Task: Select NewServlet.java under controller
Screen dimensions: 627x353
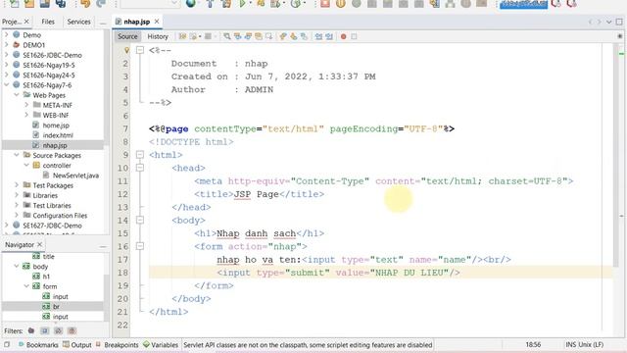Action: tap(75, 176)
